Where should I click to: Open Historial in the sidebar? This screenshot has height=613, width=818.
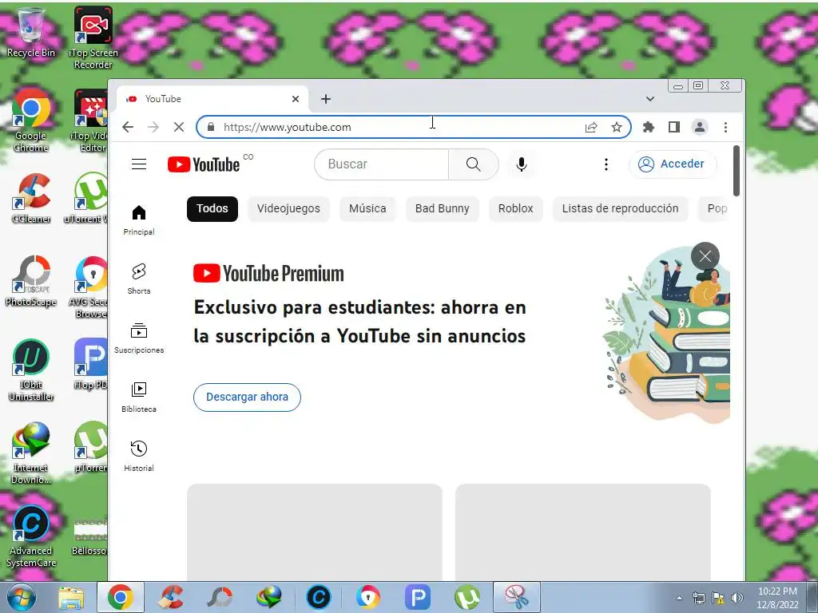139,456
